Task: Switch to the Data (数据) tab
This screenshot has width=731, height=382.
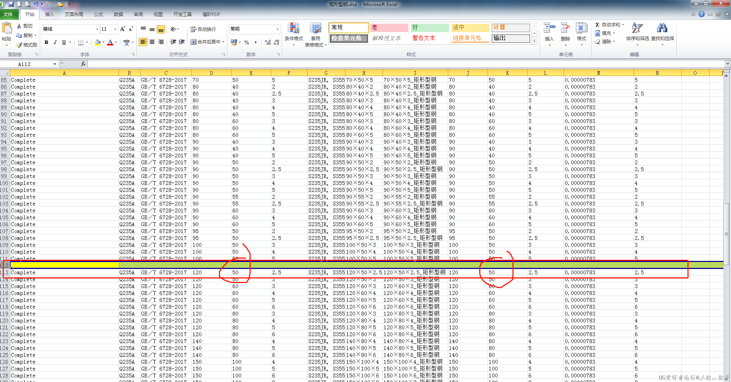Action: click(x=118, y=14)
